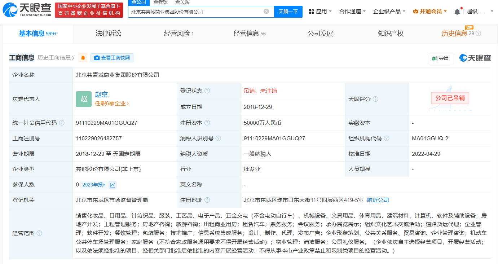
Task: Click the help icon beside 历史信息 tab
Action: pos(478,34)
